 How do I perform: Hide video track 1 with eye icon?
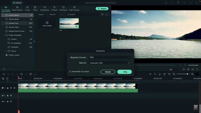[14, 88]
